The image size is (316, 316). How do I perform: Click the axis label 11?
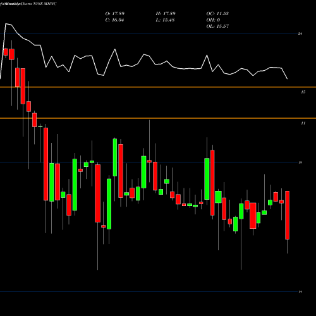point(303,123)
